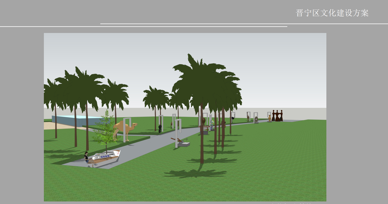
Task: Select the black statue beside the path
Action: pyautogui.click(x=160, y=129)
